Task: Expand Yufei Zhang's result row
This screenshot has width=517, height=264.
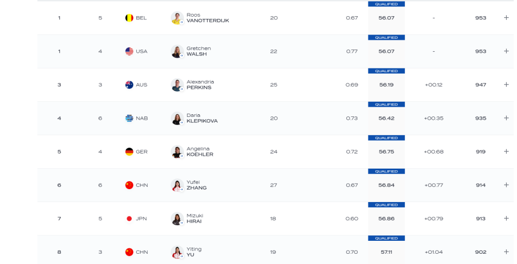Action: [x=506, y=185]
